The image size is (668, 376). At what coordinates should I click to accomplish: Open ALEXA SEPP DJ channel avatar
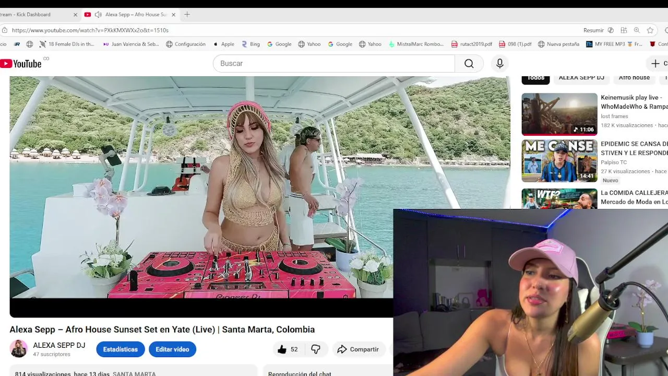tap(19, 349)
